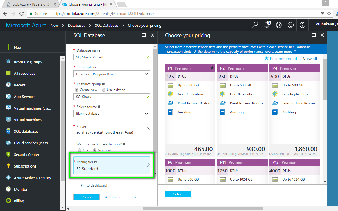Screen dimensions: 338x211
Task: Check the 'Pin to dashboard' box
Action: click(x=76, y=185)
